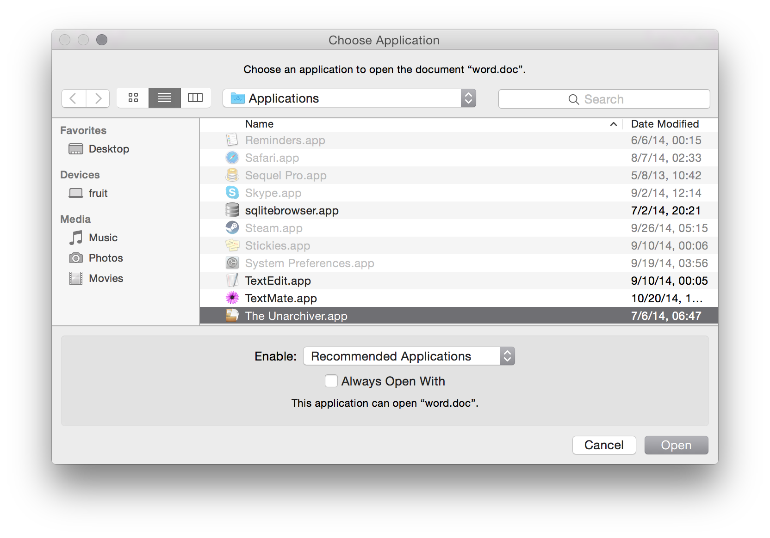The height and width of the screenshot is (538, 770).
Task: Click the date 9/19/14, 03:56
Action: pos(669,263)
